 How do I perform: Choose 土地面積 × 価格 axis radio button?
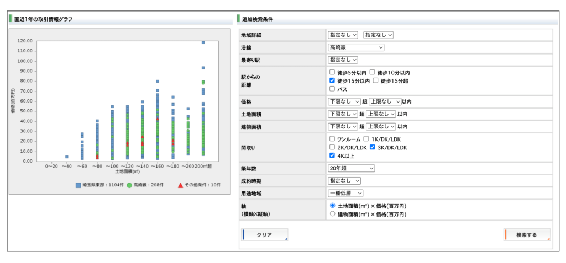[x=332, y=205]
